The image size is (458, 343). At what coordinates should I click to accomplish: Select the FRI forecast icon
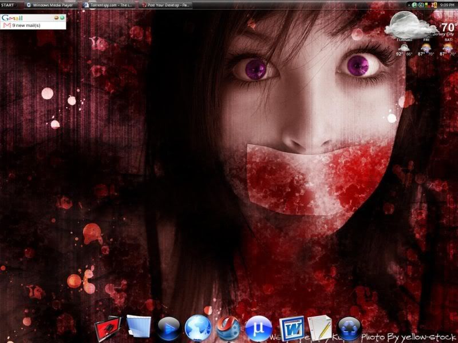coord(426,47)
